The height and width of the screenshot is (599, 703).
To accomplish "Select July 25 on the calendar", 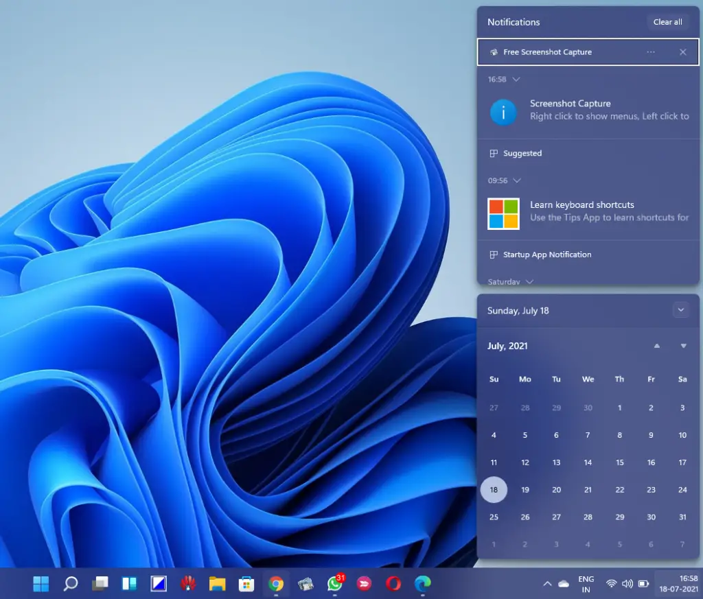I will tap(494, 517).
